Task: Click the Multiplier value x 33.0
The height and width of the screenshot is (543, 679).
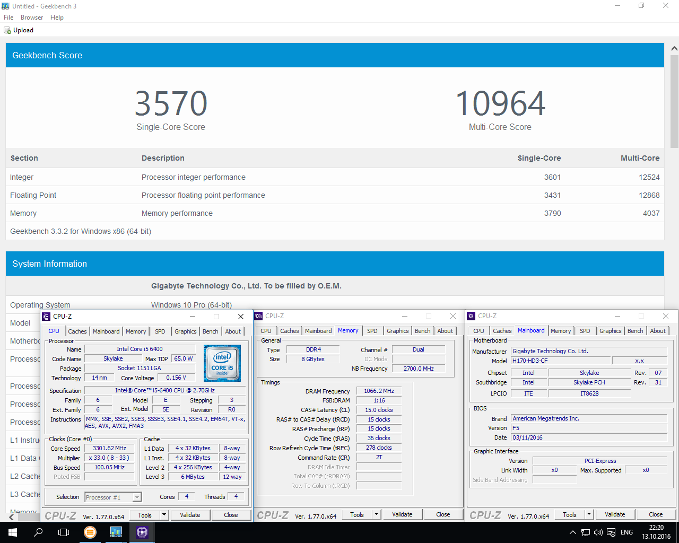Action: click(x=109, y=458)
